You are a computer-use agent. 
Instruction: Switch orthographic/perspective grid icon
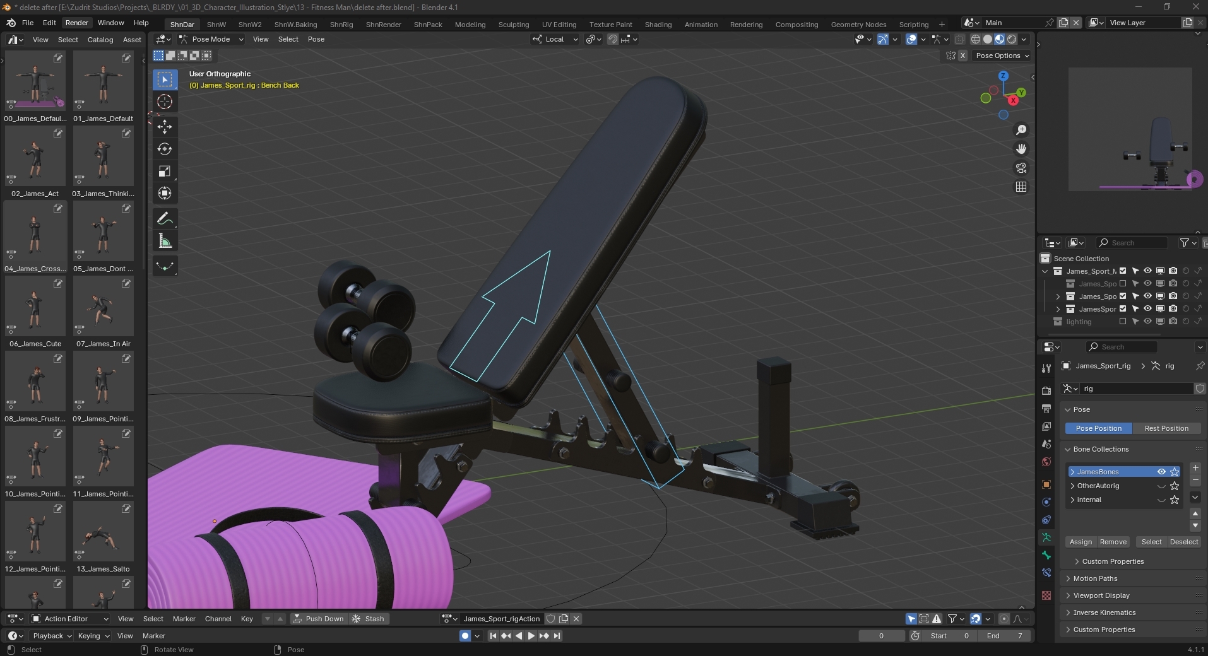1021,187
